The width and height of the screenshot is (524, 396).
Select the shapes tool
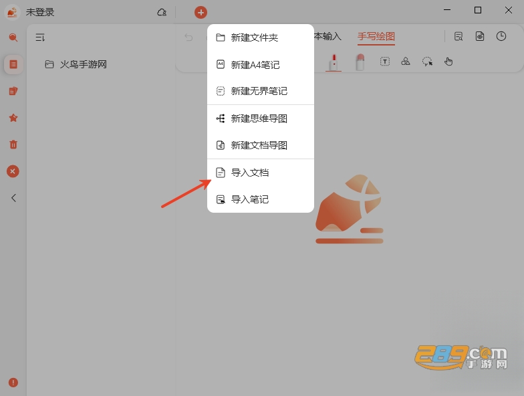click(x=405, y=62)
